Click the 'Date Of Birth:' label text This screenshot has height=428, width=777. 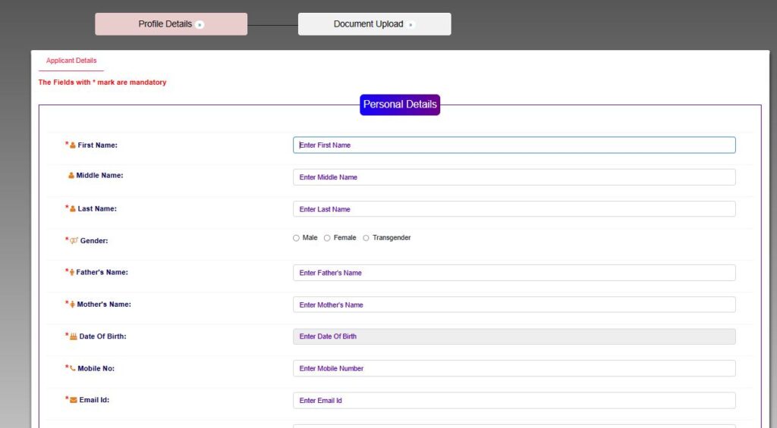102,336
